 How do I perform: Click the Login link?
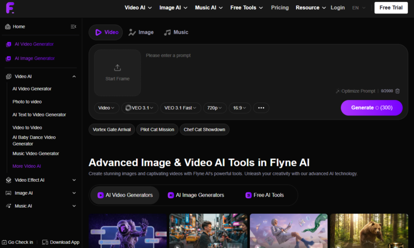[x=337, y=8]
